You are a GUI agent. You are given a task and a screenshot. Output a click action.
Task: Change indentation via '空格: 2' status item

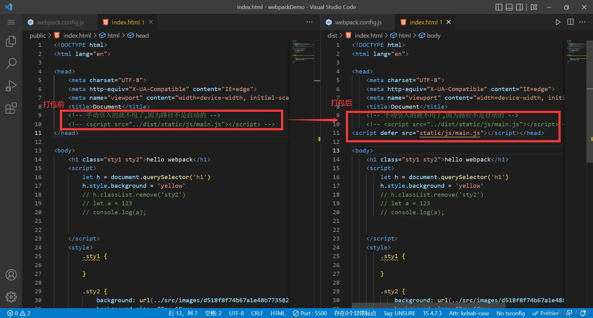coord(213,313)
